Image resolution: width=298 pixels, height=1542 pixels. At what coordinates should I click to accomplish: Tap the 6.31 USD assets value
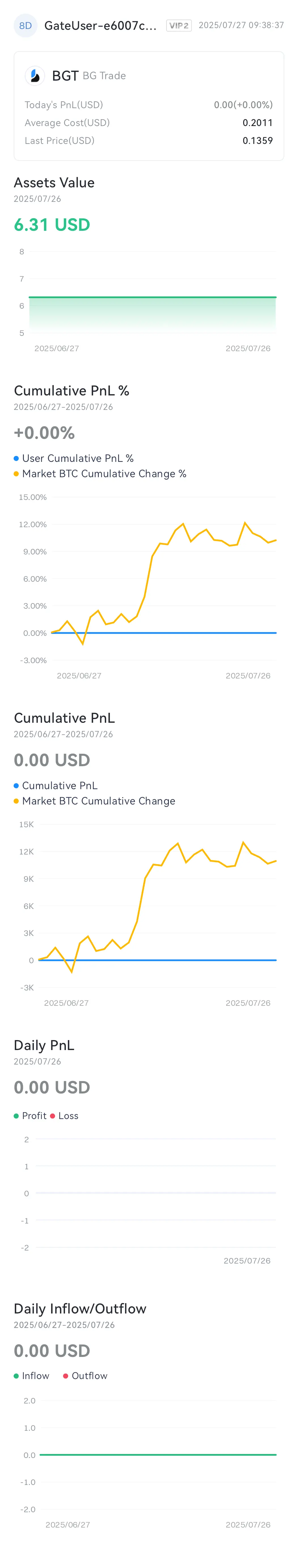tap(52, 225)
